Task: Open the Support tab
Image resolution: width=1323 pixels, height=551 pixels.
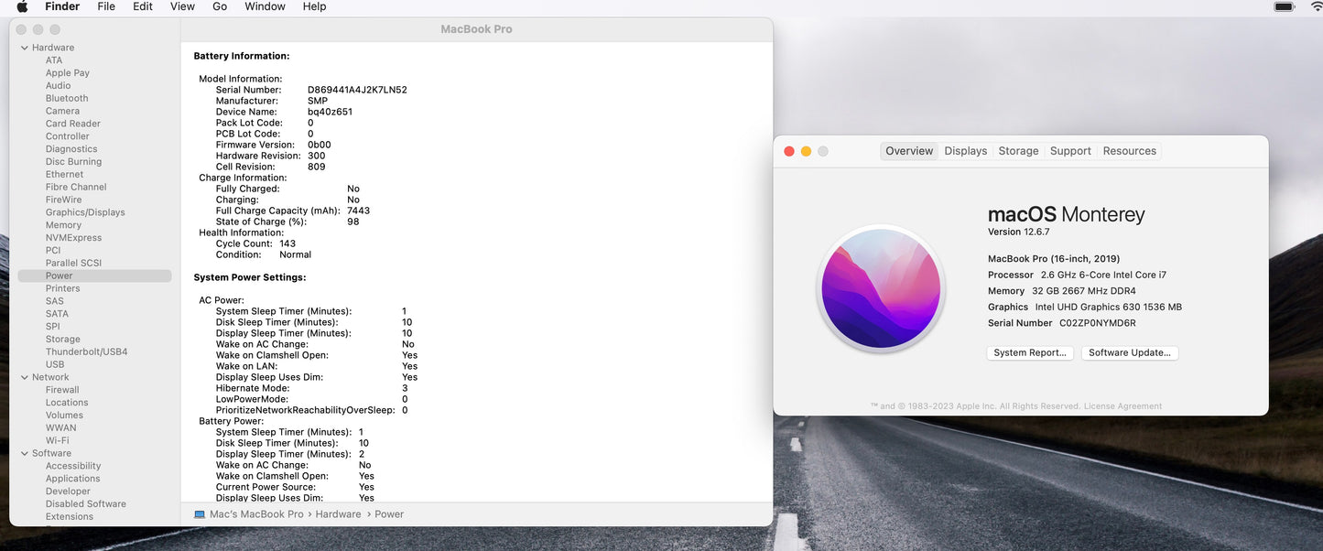Action: click(1070, 151)
